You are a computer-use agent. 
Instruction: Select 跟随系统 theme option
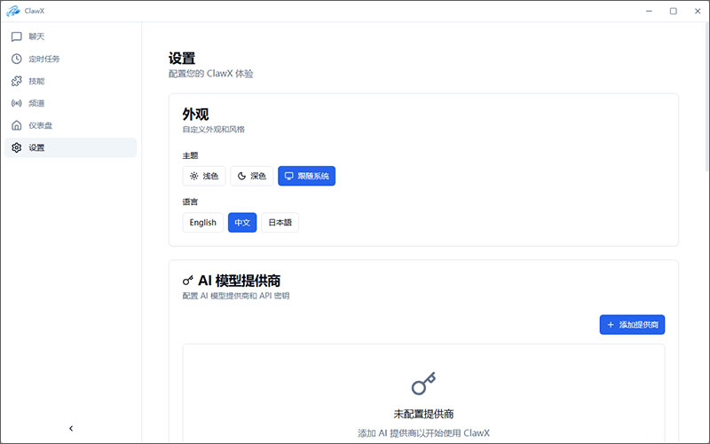pos(306,176)
